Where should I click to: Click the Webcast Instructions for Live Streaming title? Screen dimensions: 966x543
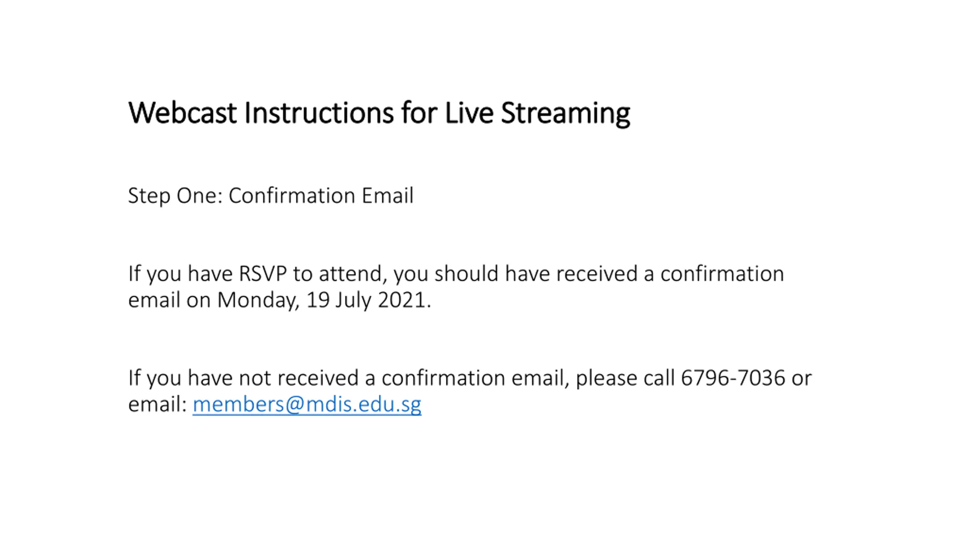click(379, 113)
